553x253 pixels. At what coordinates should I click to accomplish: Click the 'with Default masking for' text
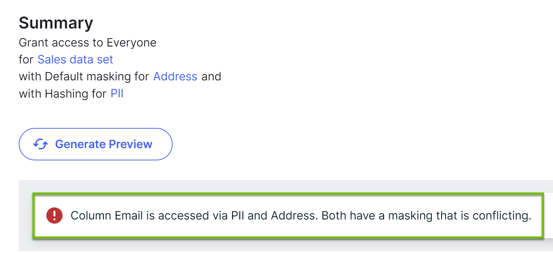pos(84,76)
